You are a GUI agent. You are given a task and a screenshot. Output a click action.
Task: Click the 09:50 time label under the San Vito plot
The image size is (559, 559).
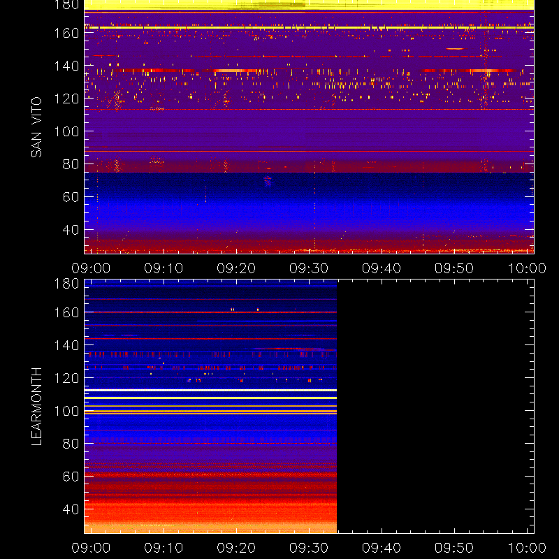[454, 268]
